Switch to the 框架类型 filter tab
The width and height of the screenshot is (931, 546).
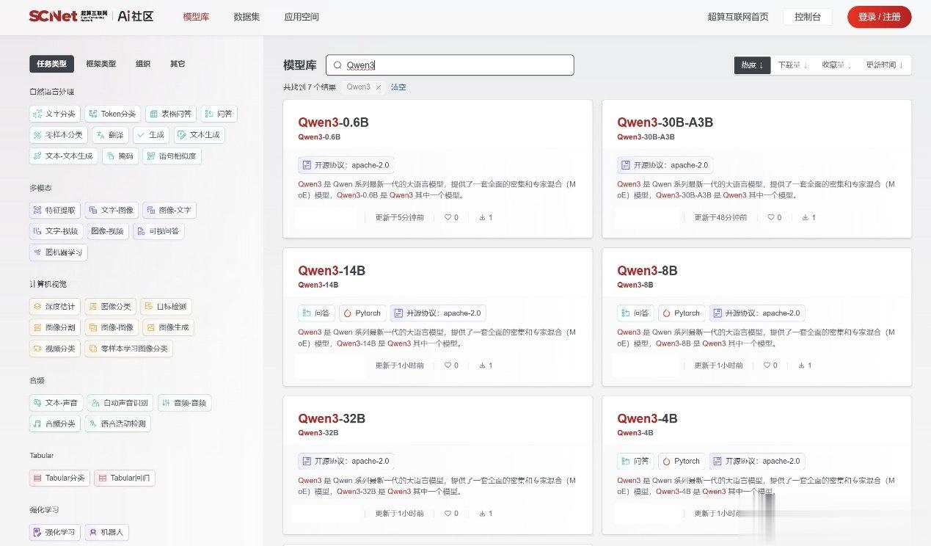click(x=101, y=64)
